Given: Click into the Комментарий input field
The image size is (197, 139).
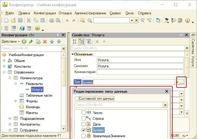Looking at the screenshot, I should point(140,72).
